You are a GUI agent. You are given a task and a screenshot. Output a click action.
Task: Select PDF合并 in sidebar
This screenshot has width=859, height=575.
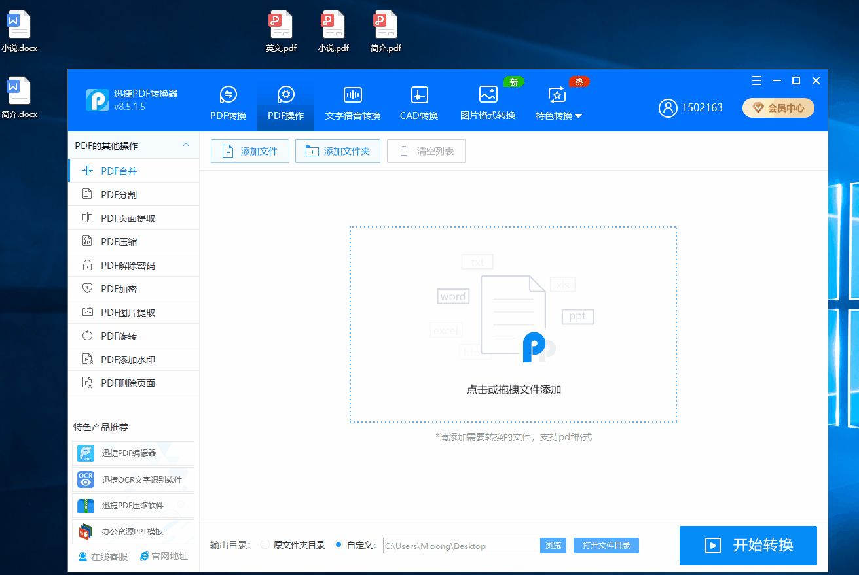[x=134, y=171]
